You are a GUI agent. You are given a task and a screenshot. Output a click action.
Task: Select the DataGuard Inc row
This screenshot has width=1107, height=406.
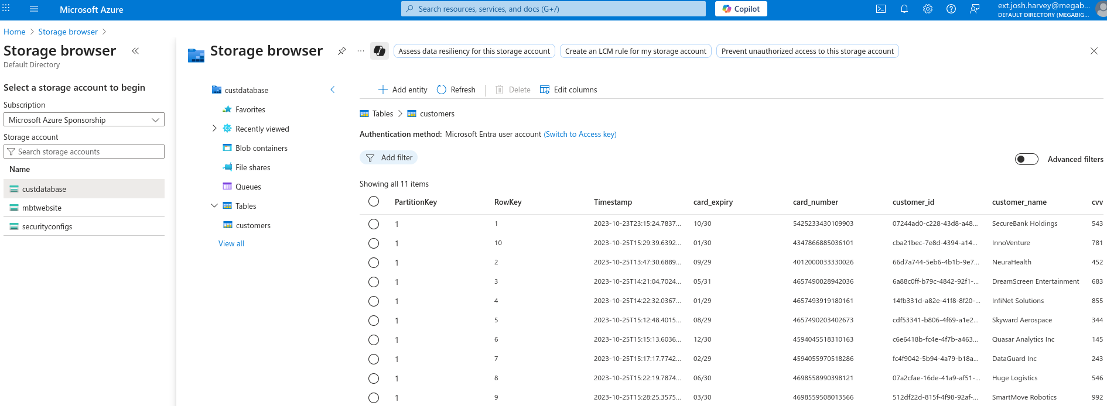point(374,359)
